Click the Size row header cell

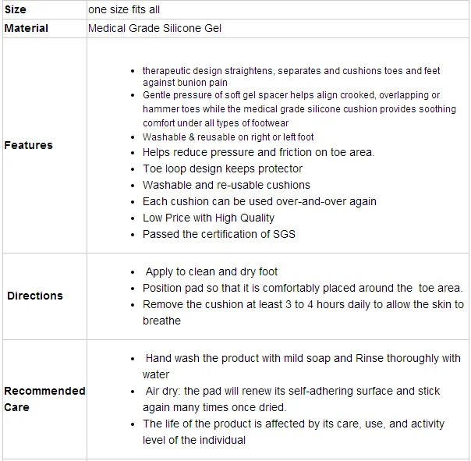point(16,9)
